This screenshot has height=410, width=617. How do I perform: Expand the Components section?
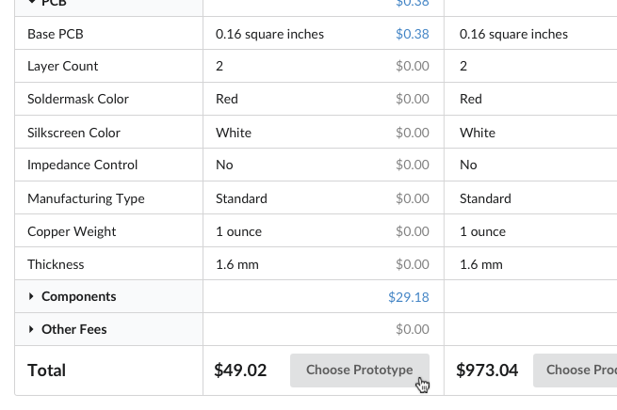pyautogui.click(x=31, y=296)
